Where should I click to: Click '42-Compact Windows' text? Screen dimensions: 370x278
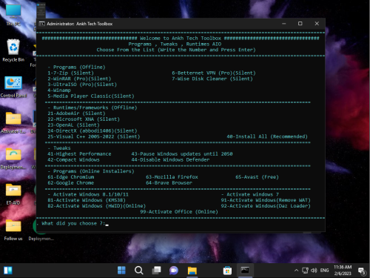pyautogui.click(x=73, y=159)
